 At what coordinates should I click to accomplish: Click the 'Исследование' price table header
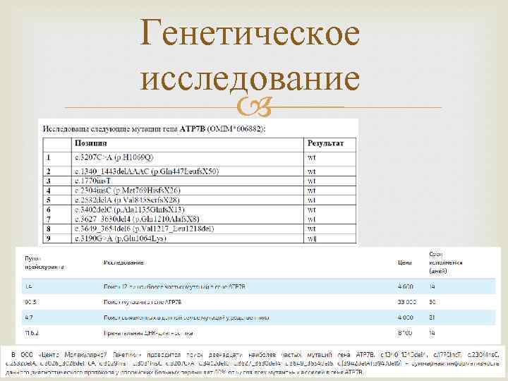coord(123,262)
